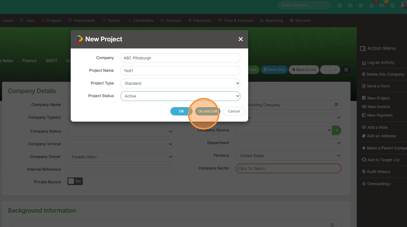407x227 pixels.
Task: Open the Project Status dropdown
Action: [x=180, y=96]
